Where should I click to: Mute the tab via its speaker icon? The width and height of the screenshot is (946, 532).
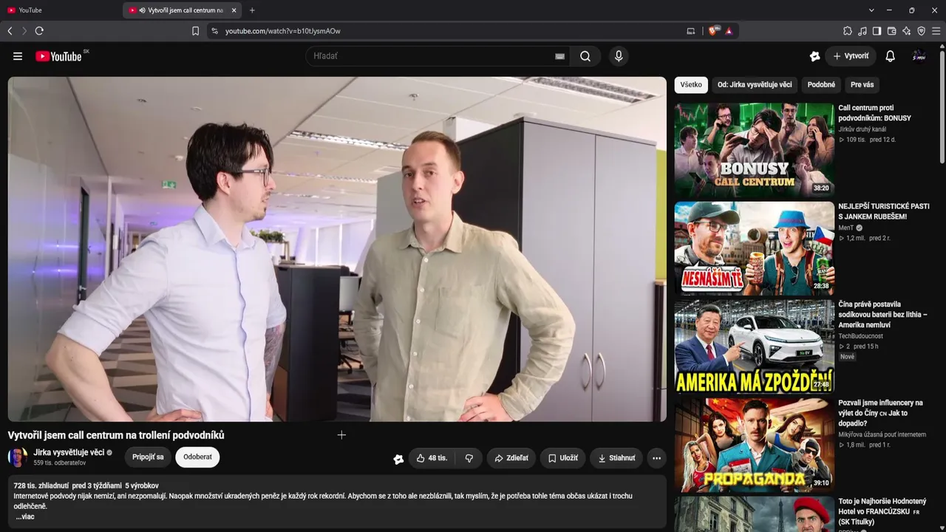142,10
